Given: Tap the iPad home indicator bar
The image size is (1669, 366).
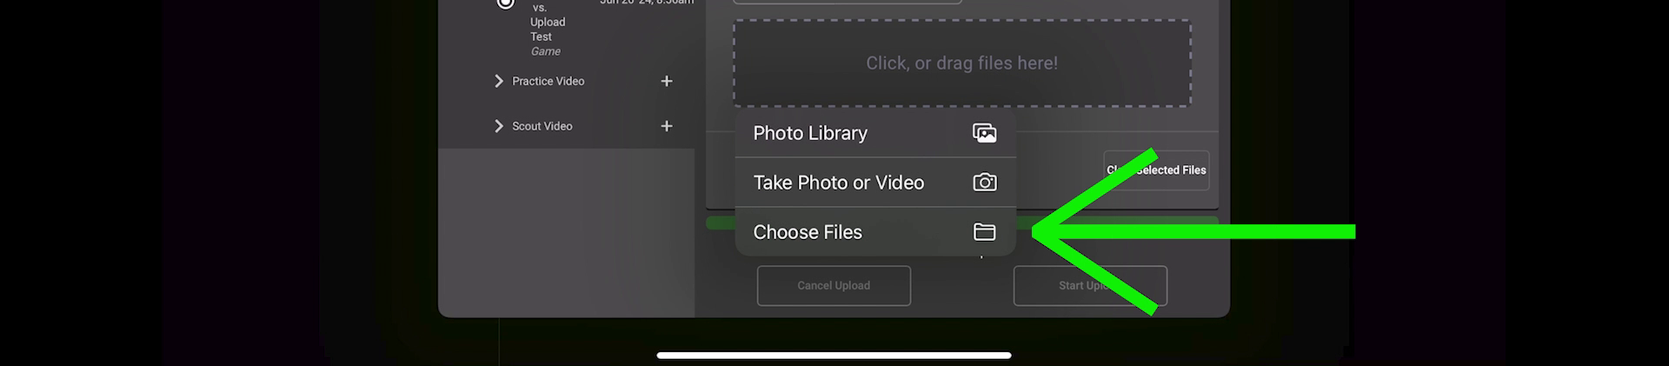Looking at the screenshot, I should tap(834, 355).
